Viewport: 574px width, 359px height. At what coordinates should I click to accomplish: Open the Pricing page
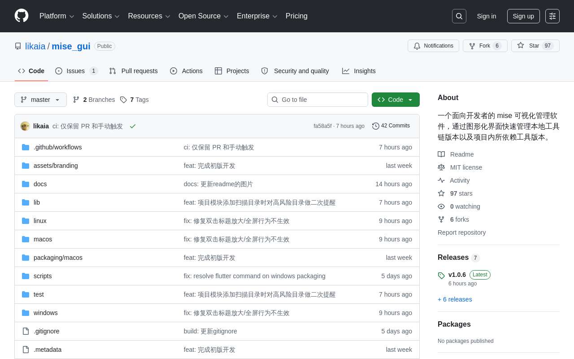[296, 16]
